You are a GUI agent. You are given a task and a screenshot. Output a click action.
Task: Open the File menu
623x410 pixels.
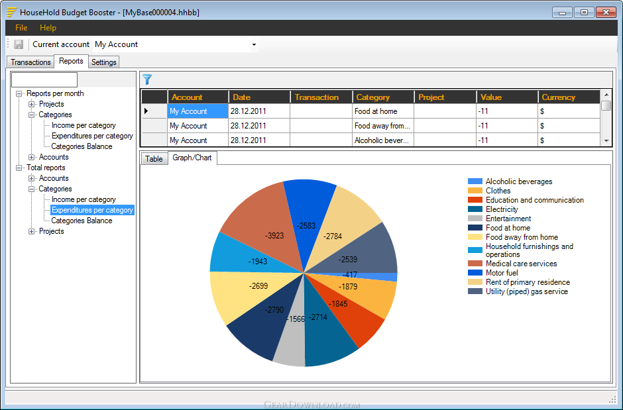(x=21, y=28)
